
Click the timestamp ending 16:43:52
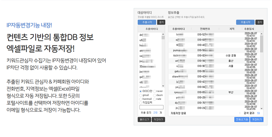pyautogui.click(x=251, y=45)
